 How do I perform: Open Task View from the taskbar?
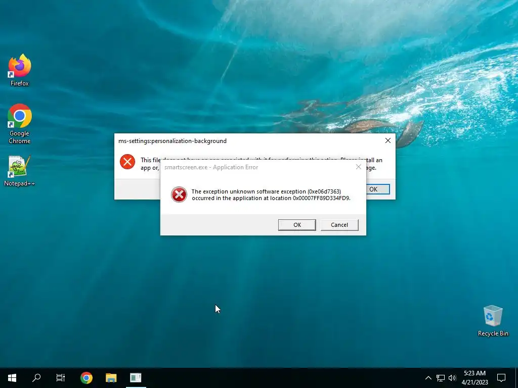pyautogui.click(x=61, y=378)
